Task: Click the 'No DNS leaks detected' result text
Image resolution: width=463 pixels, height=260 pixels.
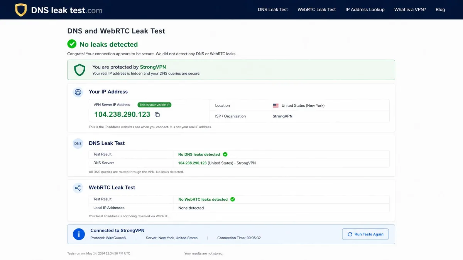Action: [x=199, y=154]
